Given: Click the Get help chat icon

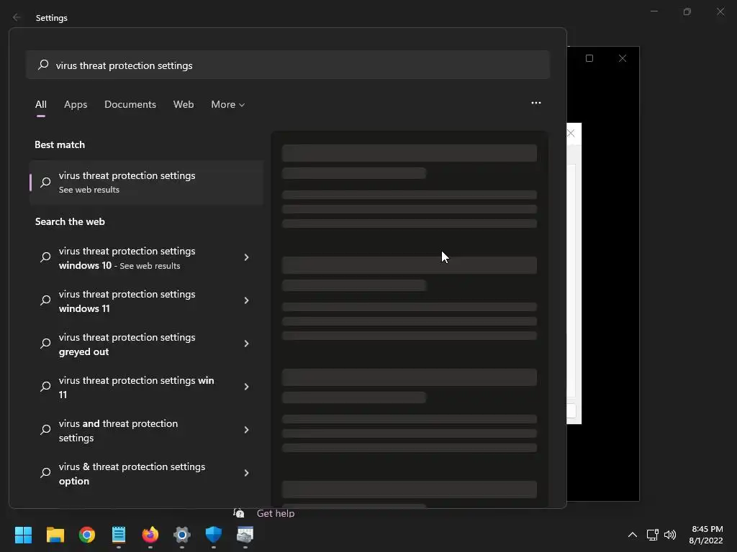Looking at the screenshot, I should tap(239, 513).
